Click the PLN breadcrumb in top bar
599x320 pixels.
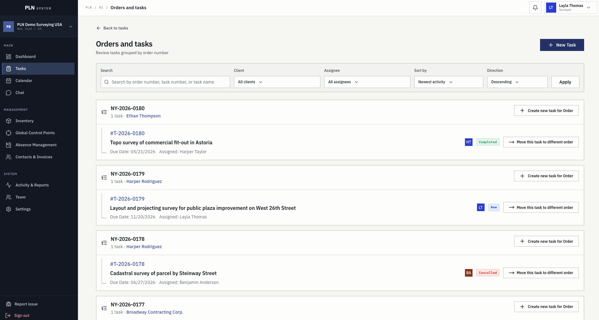(x=88, y=8)
